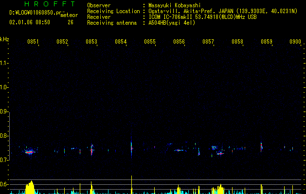The image size is (306, 194).
Task: Select the timestamp 02.01.06 08:50
Action: (30, 22)
